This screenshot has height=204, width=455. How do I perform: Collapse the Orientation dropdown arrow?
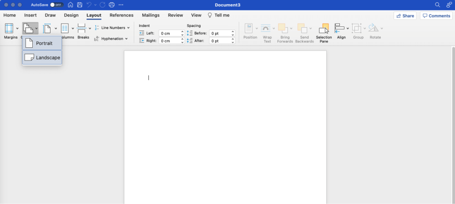pos(36,29)
